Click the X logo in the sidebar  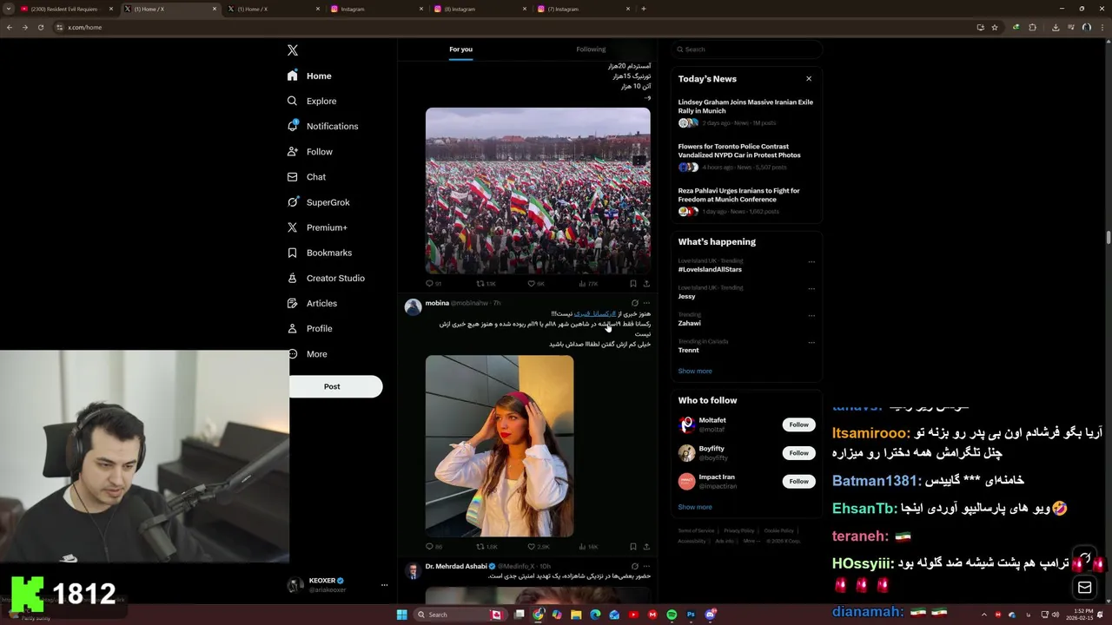pyautogui.click(x=293, y=50)
